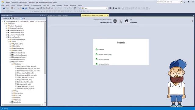
Task: Click the New Query button
Action: point(34,8)
